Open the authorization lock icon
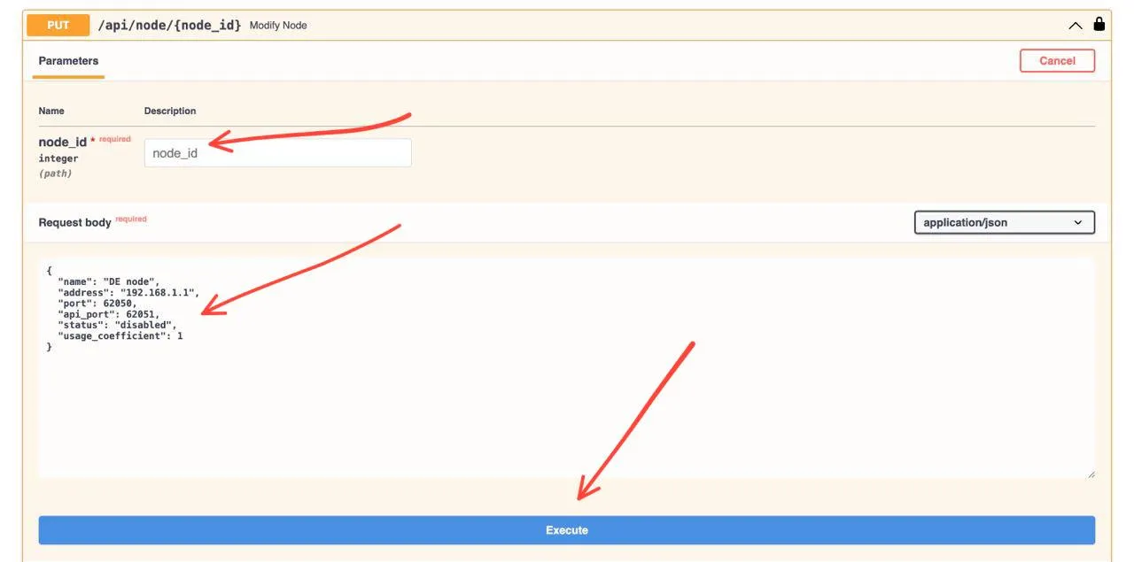This screenshot has height=562, width=1134. pos(1099,24)
